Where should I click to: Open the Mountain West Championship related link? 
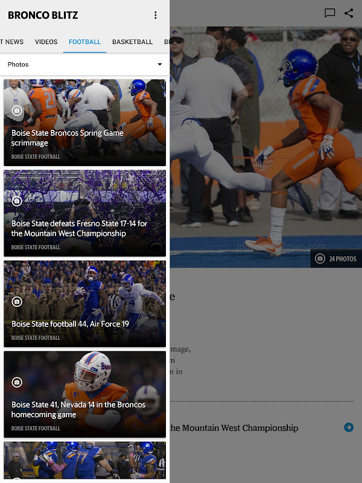coord(234,428)
